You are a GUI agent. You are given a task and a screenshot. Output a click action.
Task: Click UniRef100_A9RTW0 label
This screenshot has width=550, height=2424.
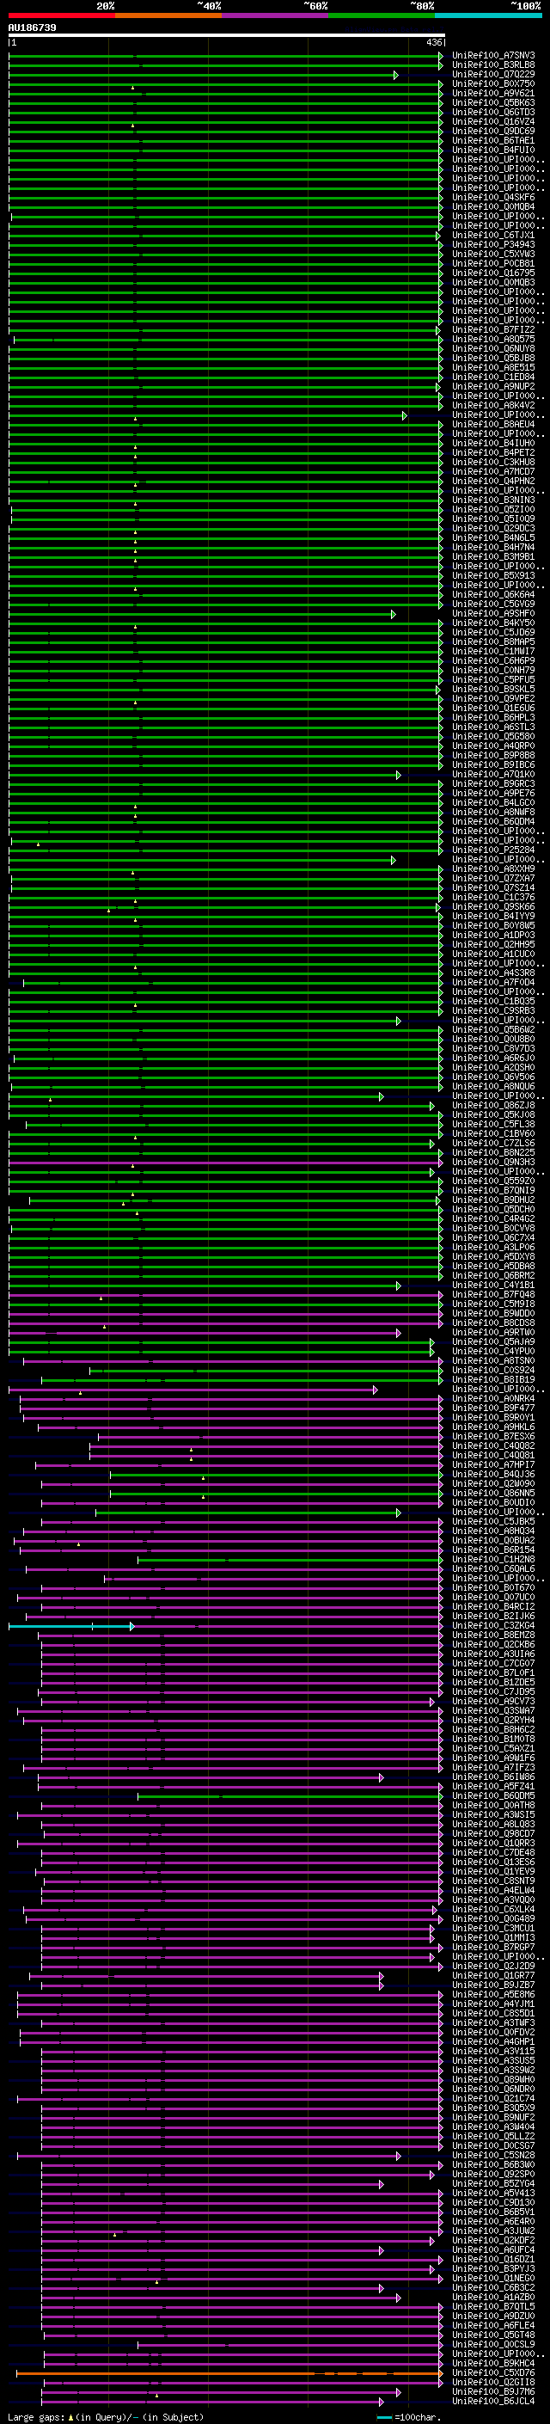(x=493, y=1333)
